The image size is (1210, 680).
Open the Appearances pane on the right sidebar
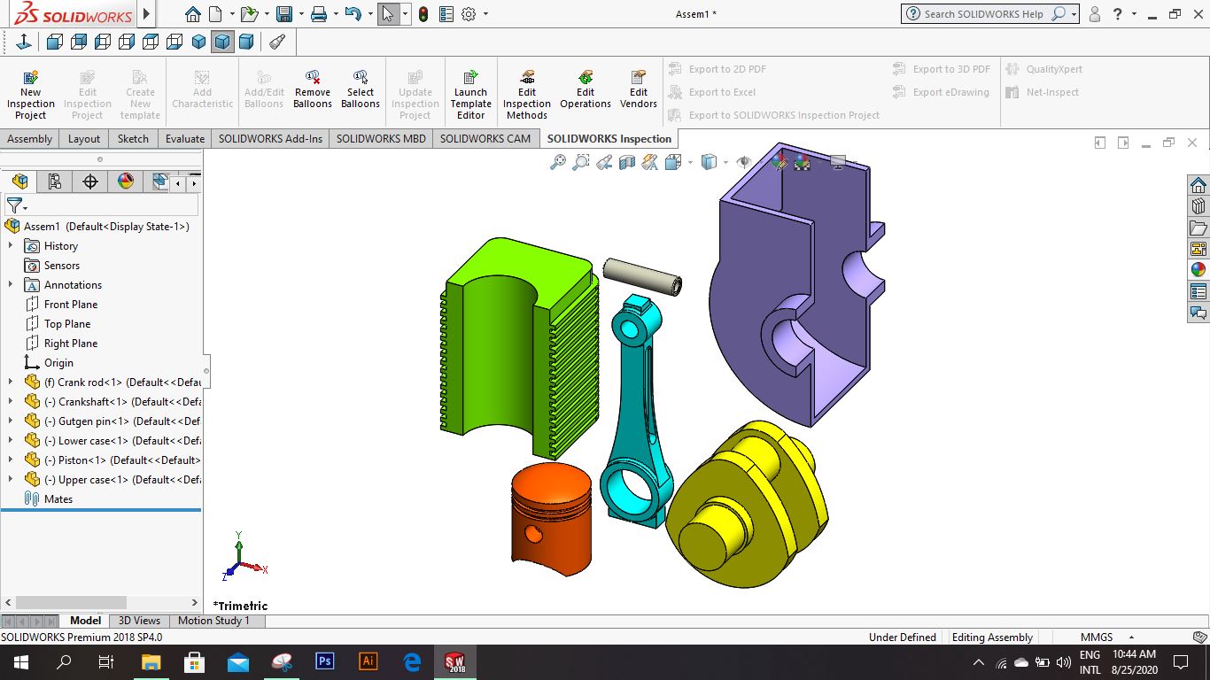click(1198, 270)
